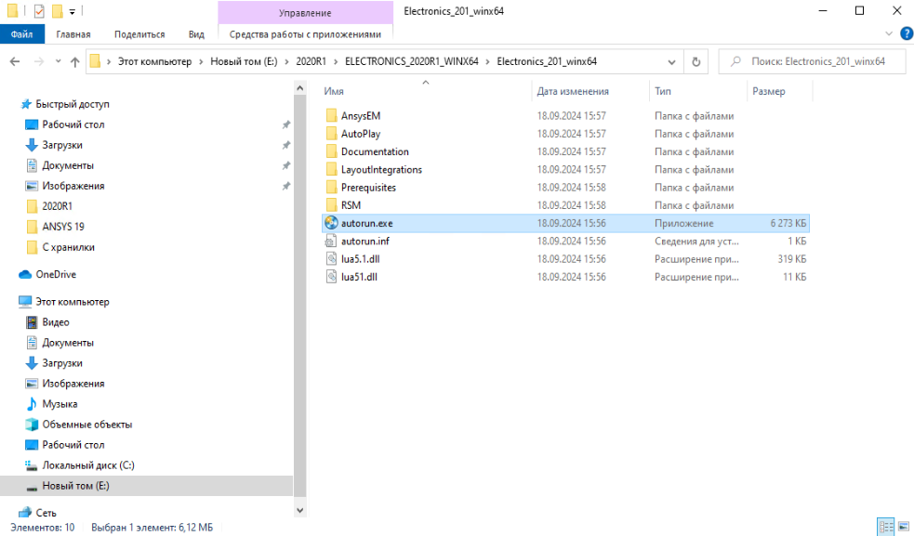Open Музыка in the navigation pane

(x=60, y=404)
